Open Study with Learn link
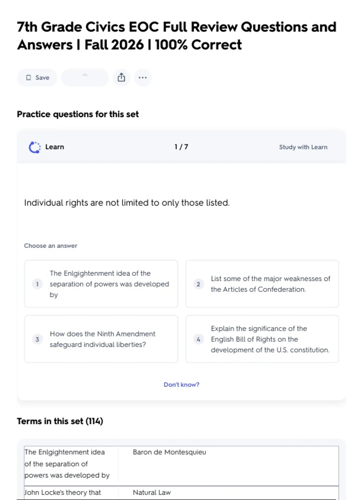353x500 pixels. (x=303, y=147)
